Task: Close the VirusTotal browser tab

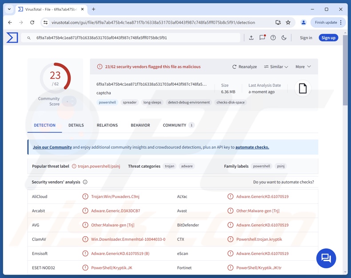Action: point(82,9)
